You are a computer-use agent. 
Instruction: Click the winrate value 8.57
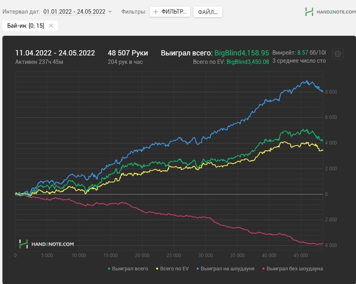[303, 53]
